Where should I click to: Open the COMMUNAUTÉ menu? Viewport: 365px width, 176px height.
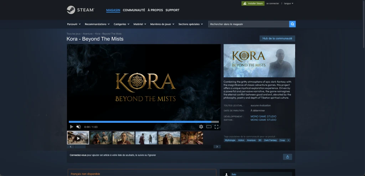134,10
